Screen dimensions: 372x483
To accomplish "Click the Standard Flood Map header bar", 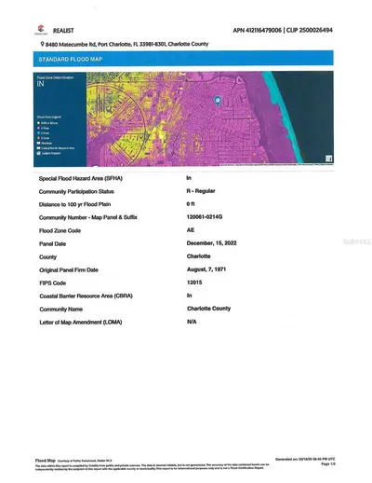I will 183,59.
